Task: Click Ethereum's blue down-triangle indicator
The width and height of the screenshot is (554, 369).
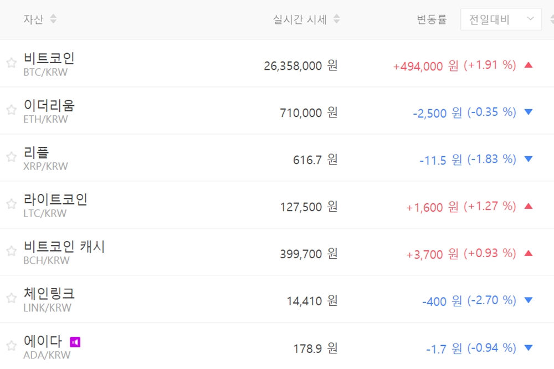Action: [528, 112]
